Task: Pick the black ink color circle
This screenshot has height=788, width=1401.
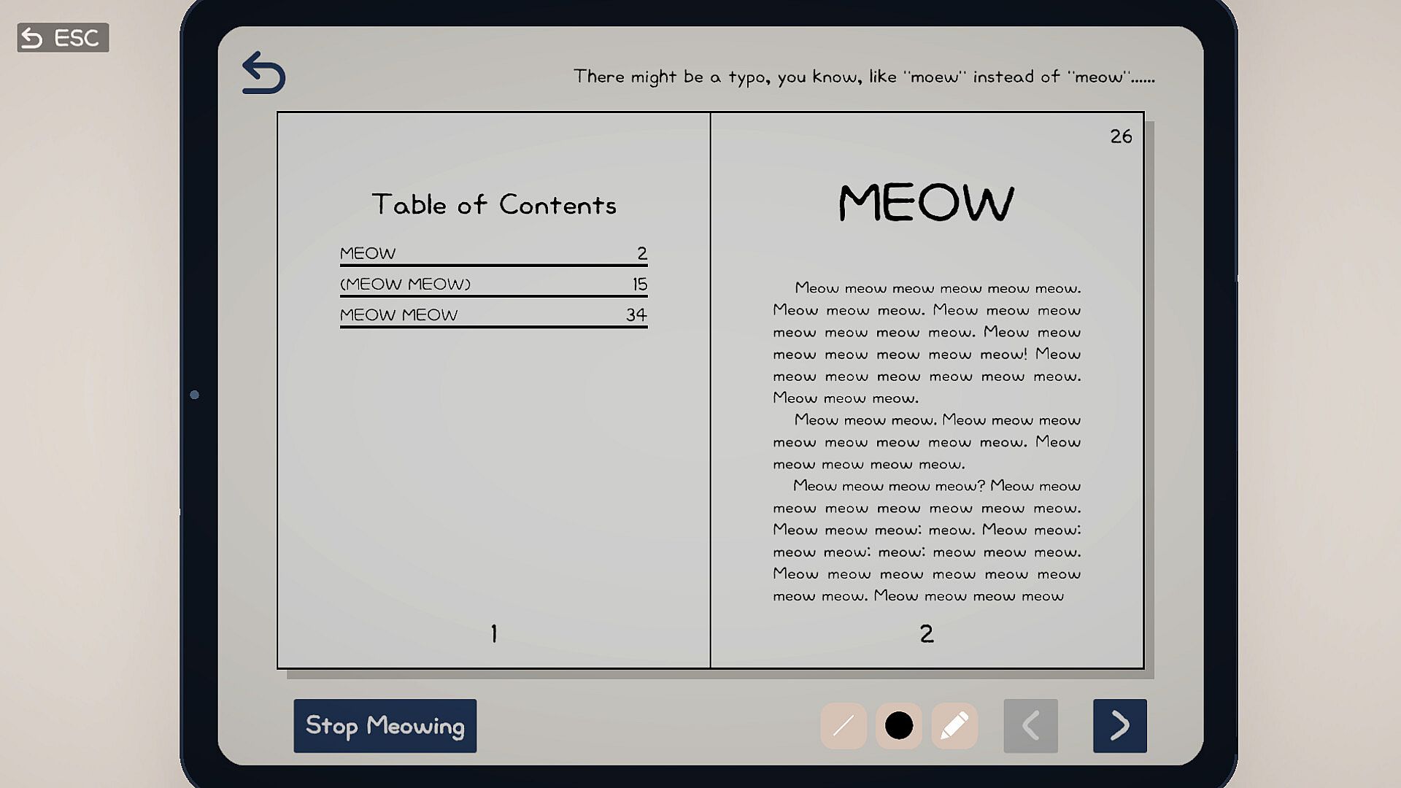Action: click(899, 726)
